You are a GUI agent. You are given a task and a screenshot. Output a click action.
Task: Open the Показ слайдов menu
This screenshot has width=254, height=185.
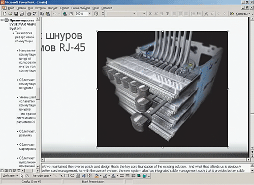pos(81,8)
